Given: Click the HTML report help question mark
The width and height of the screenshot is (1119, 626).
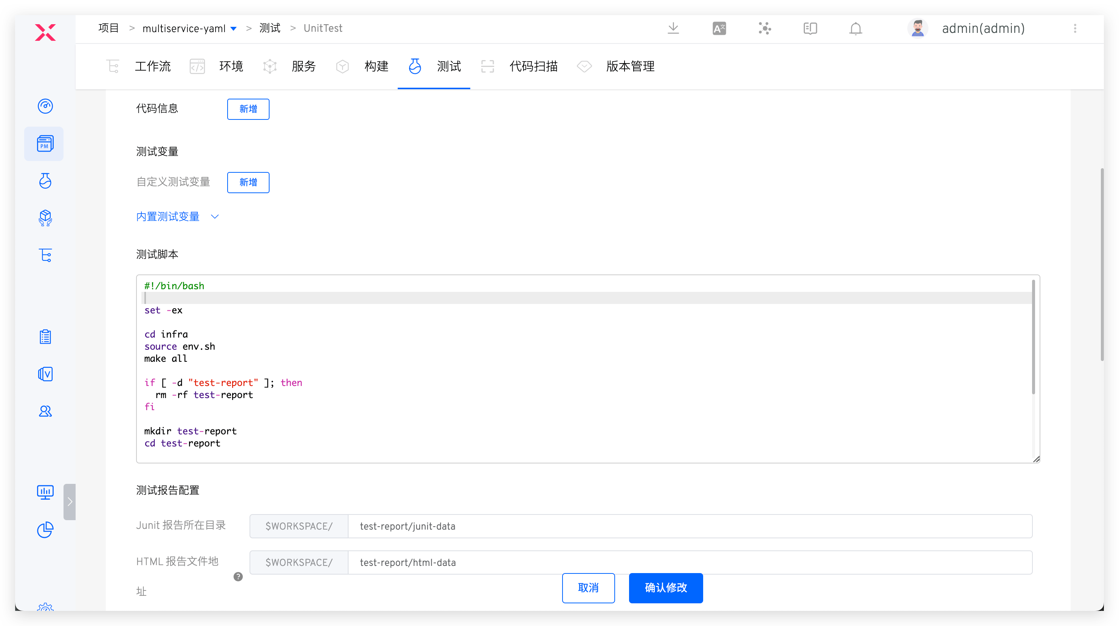Looking at the screenshot, I should tap(238, 576).
